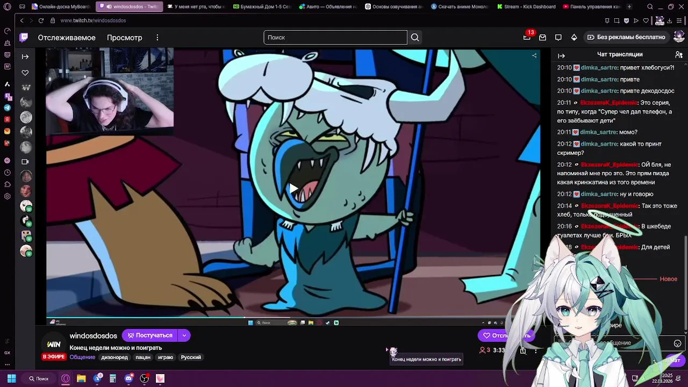This screenshot has width=688, height=387.
Task: Click the Twitch search magnifier button
Action: point(415,38)
